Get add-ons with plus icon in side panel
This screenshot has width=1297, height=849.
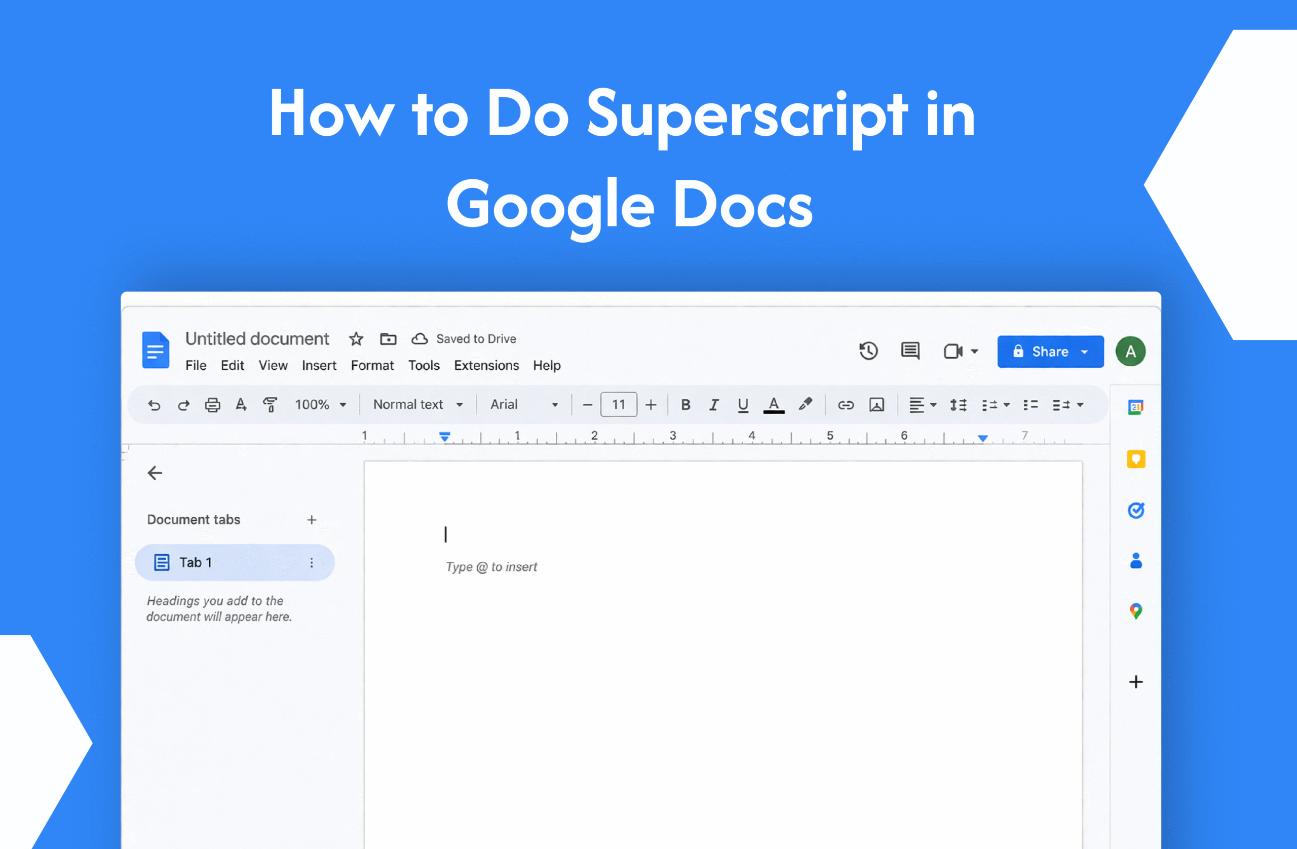click(1136, 682)
